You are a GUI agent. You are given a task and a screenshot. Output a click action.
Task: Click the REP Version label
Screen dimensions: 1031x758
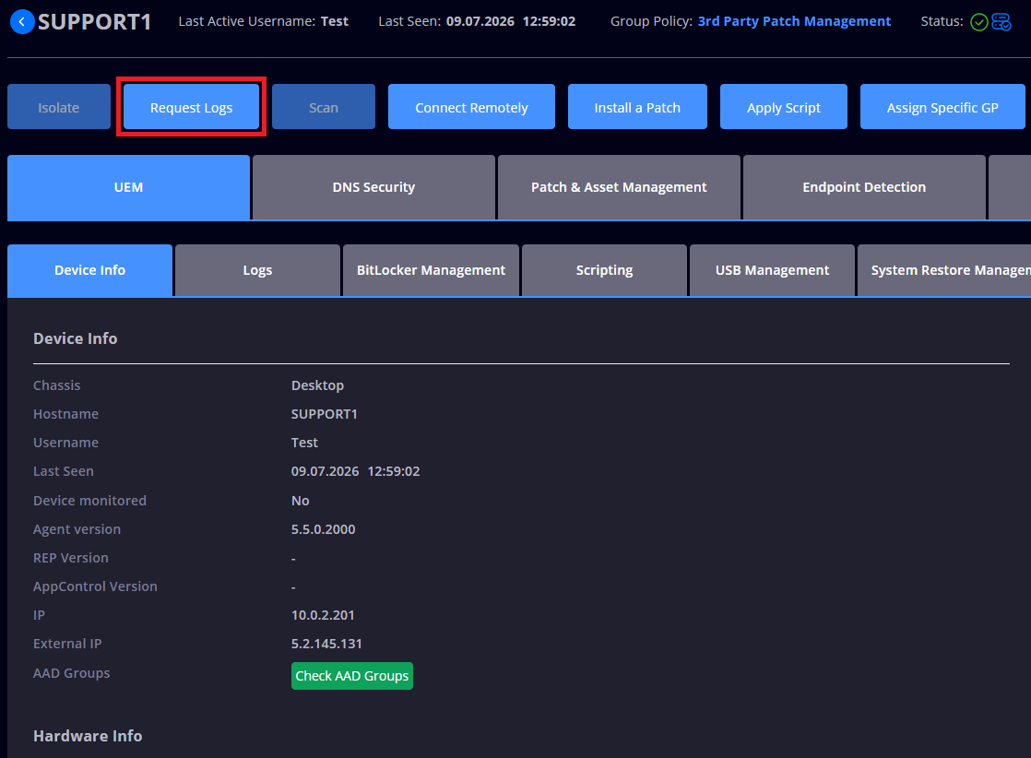pos(71,558)
